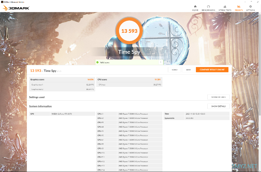Click the Time Spy title on banner

[x=129, y=52]
